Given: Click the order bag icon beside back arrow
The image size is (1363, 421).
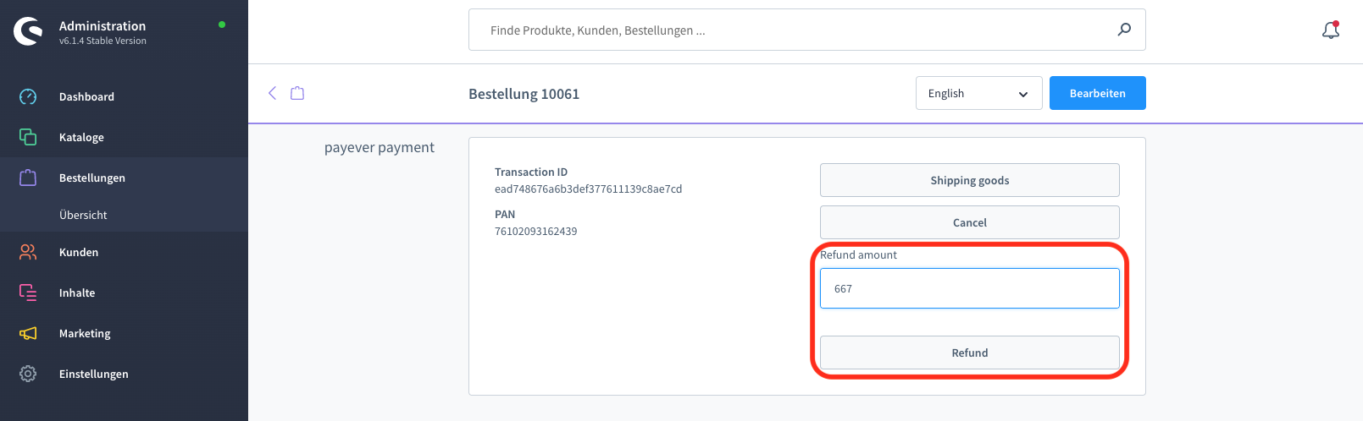Looking at the screenshot, I should tap(297, 93).
